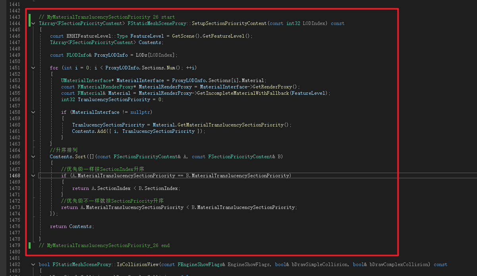Click line number 1465 in gutter

[x=14, y=157]
